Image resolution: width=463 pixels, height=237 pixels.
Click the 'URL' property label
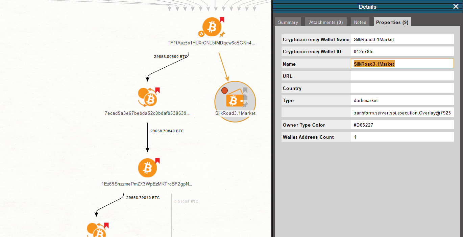click(288, 76)
